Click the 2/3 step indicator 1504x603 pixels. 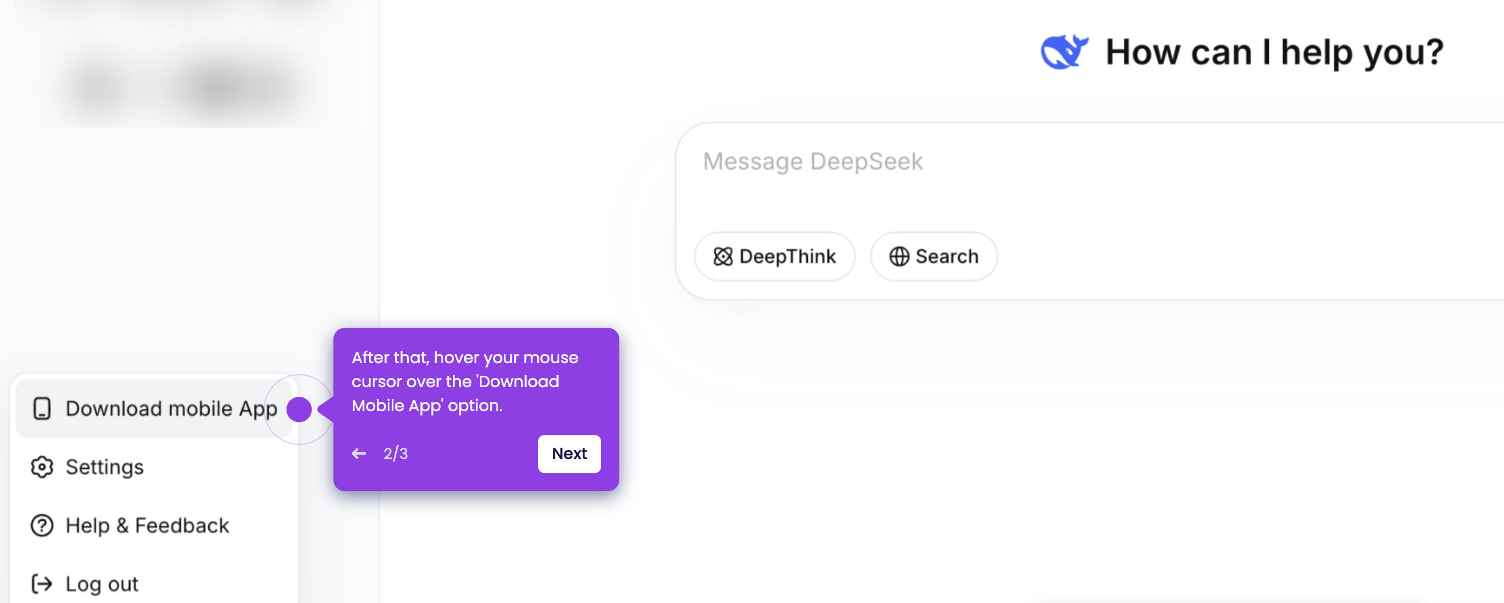pyautogui.click(x=395, y=454)
